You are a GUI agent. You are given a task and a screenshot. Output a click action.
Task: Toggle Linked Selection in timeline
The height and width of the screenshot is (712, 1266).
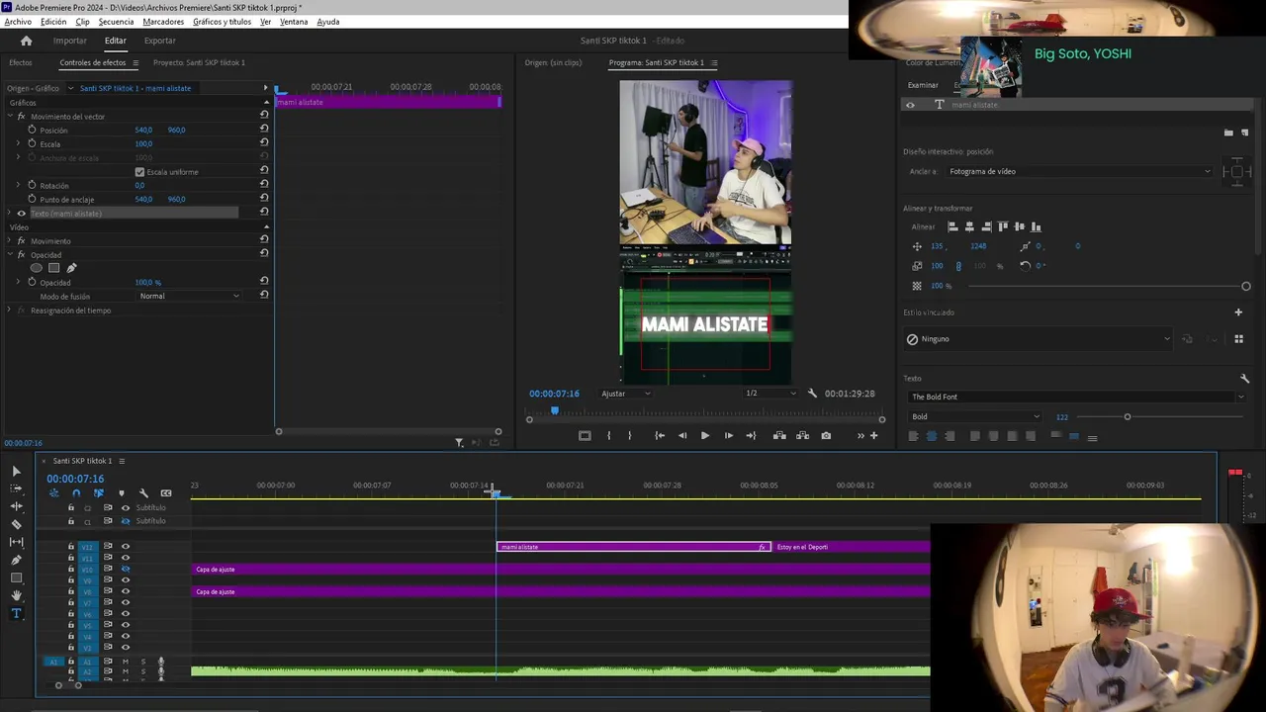(x=98, y=492)
